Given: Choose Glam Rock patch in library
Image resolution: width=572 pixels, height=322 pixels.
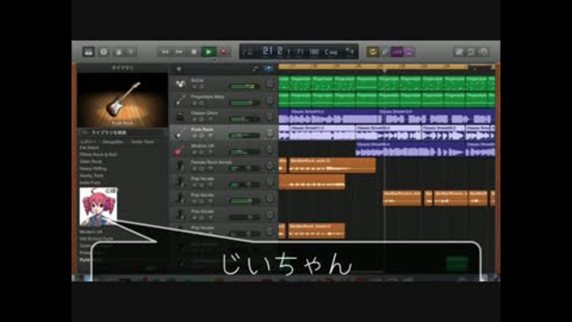Looking at the screenshot, I should tap(91, 162).
